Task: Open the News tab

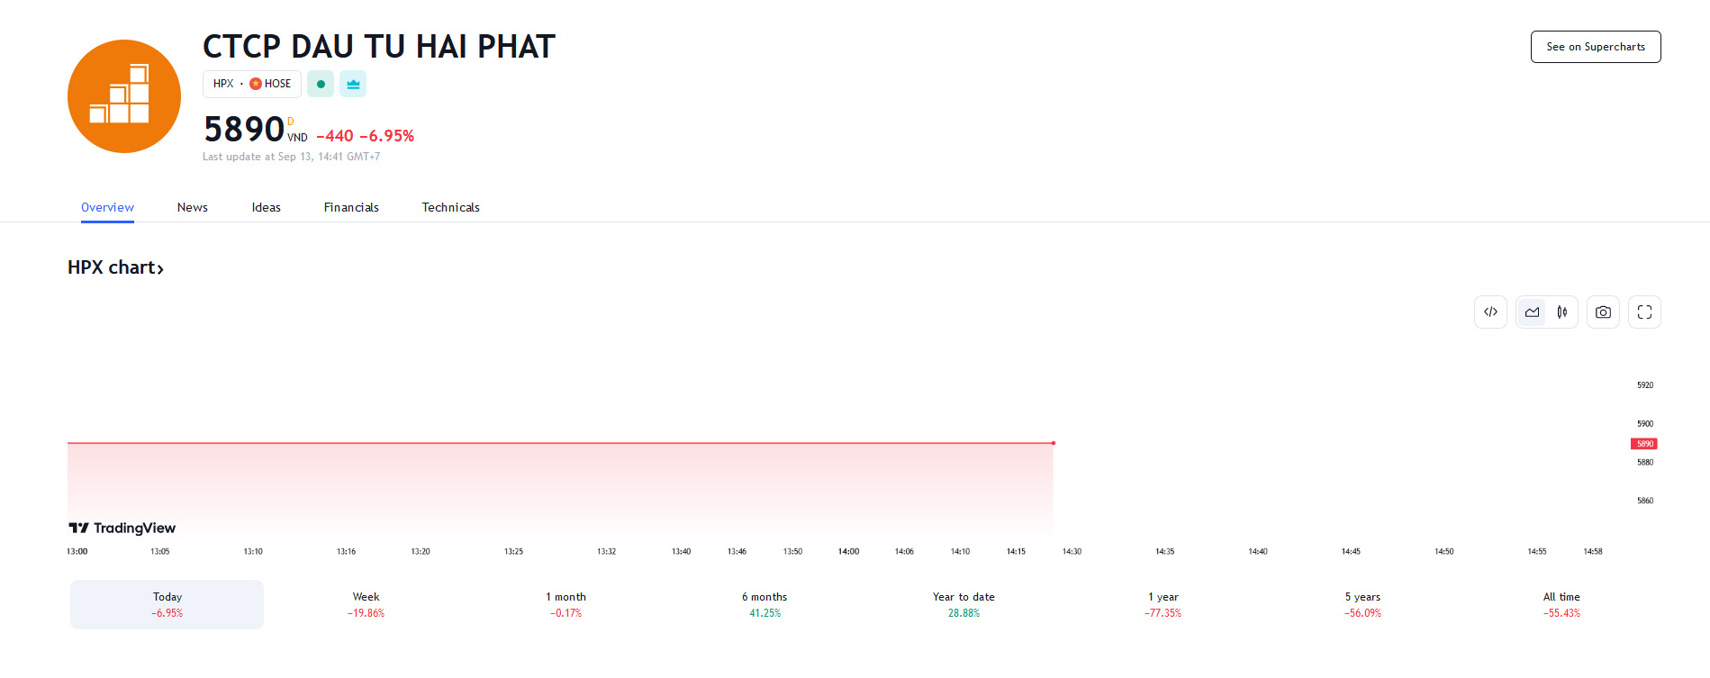Action: 192,207
